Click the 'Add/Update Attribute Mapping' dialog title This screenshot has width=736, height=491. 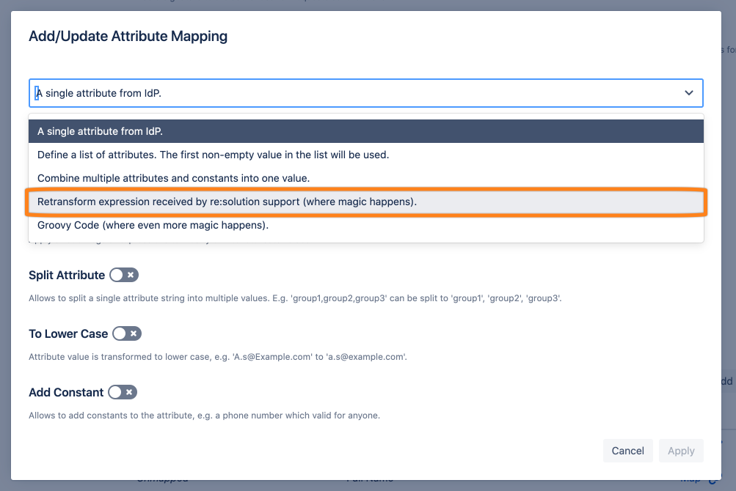pyautogui.click(x=128, y=36)
